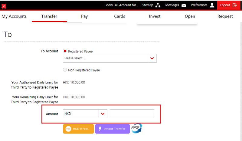This screenshot has height=141, width=242.
Task: Click the orange FREE badge icon
Action: click(68, 129)
